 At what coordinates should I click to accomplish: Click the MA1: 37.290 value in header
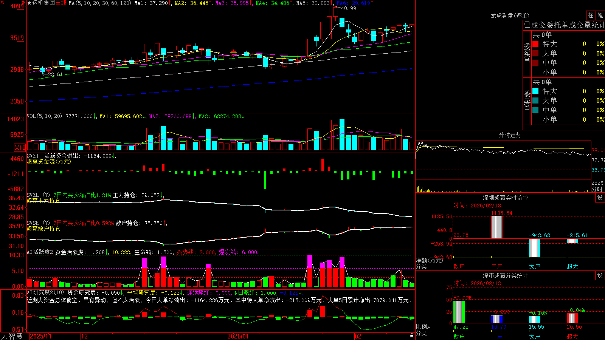(x=153, y=3)
